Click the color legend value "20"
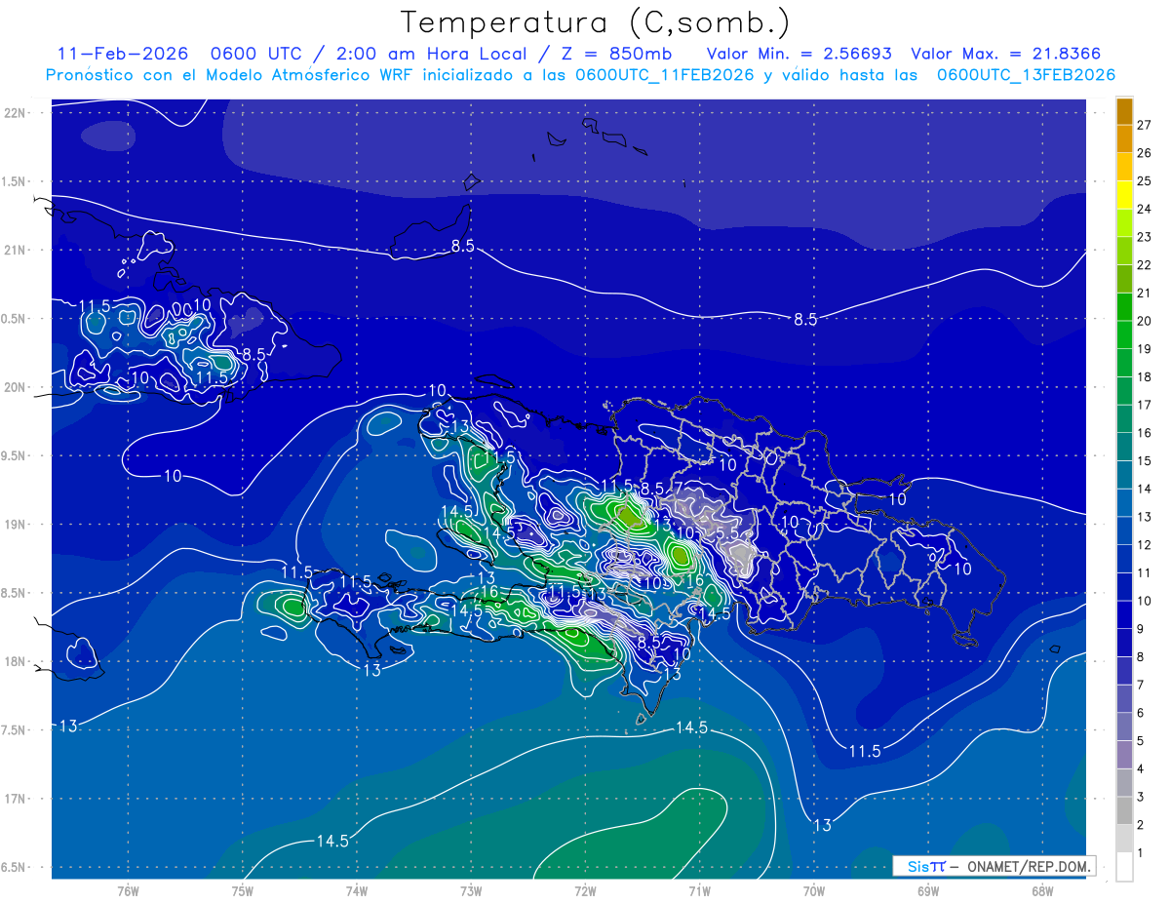The width and height of the screenshot is (1170, 904). pyautogui.click(x=1145, y=321)
